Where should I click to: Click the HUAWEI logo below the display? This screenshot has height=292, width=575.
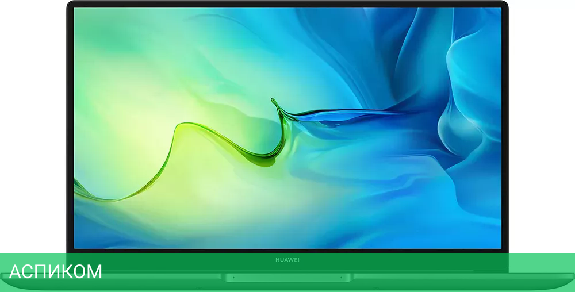point(287,259)
